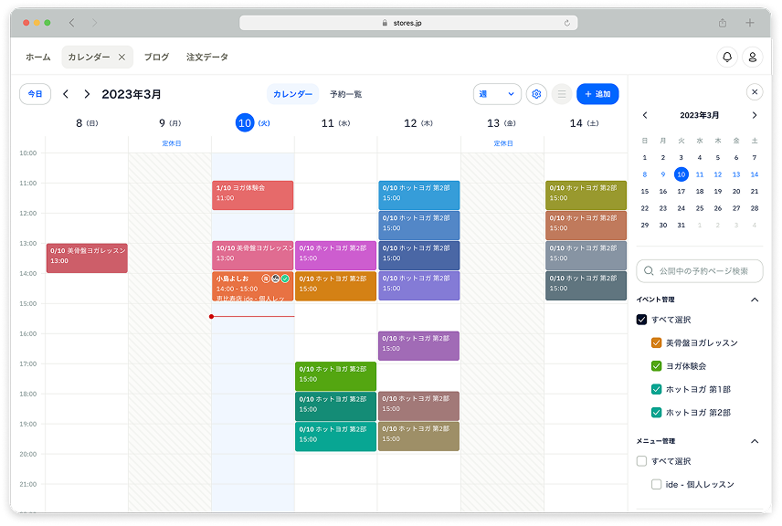782x526 pixels.
Task: Open pink 10/10 美骨盤ヨガレッスン Tuesday event
Action: (x=252, y=256)
